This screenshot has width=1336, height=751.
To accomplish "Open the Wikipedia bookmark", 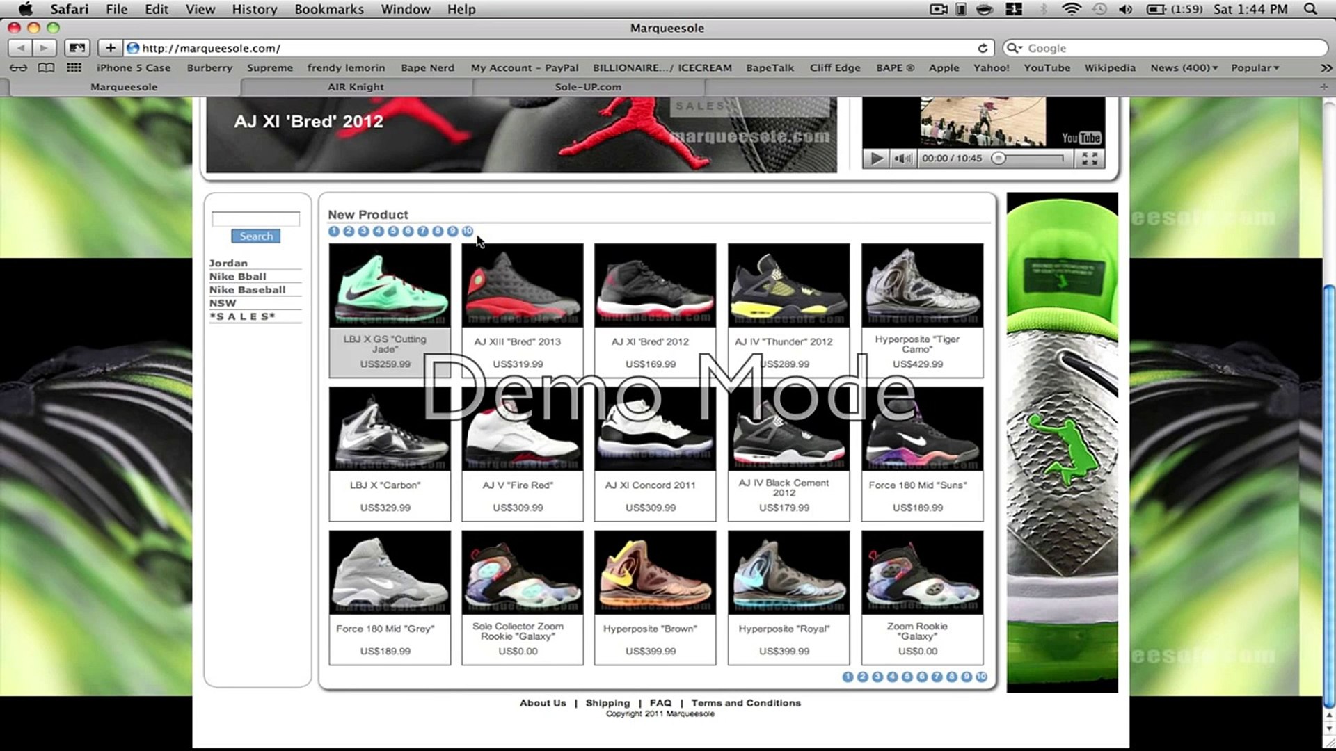I will point(1110,67).
